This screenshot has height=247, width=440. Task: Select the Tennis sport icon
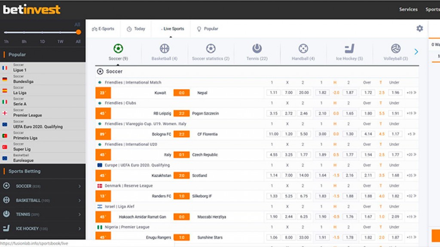pyautogui.click(x=256, y=48)
